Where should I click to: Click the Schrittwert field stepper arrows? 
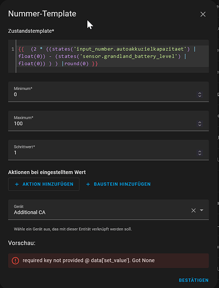click(199, 153)
